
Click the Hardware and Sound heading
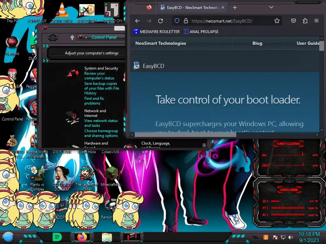96,145
